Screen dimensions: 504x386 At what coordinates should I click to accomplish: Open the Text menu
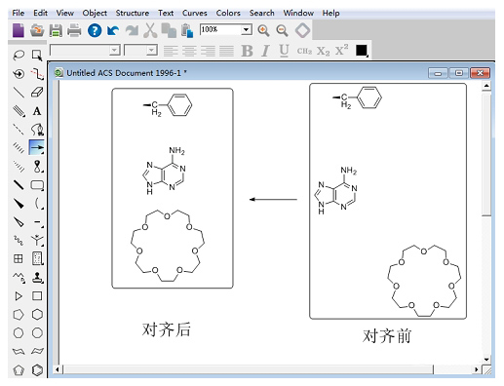click(x=166, y=13)
